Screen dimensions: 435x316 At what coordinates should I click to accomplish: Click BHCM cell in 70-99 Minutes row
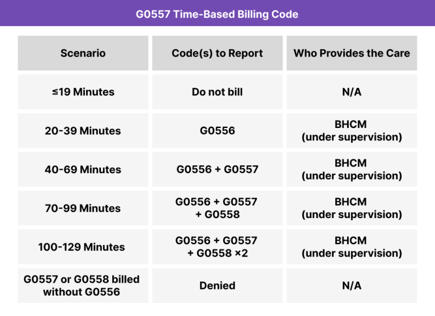(x=351, y=208)
